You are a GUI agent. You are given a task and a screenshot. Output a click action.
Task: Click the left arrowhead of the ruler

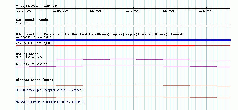[x=17, y=8]
